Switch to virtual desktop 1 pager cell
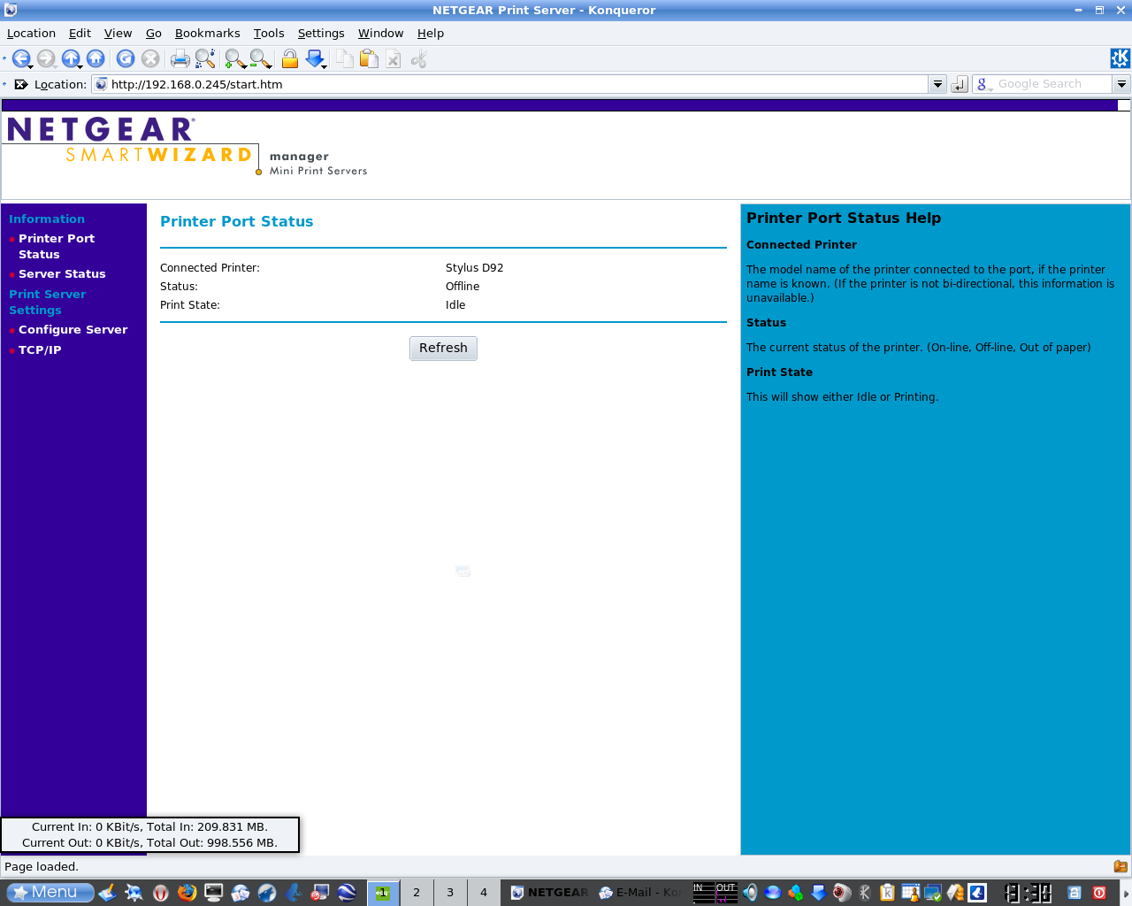 click(383, 893)
